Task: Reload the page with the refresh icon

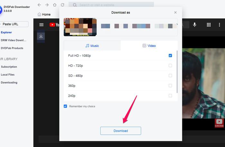Action: click(62, 5)
